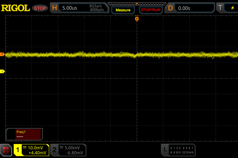Toggle channel 2 label
The image size is (238, 158).
[54, 150]
